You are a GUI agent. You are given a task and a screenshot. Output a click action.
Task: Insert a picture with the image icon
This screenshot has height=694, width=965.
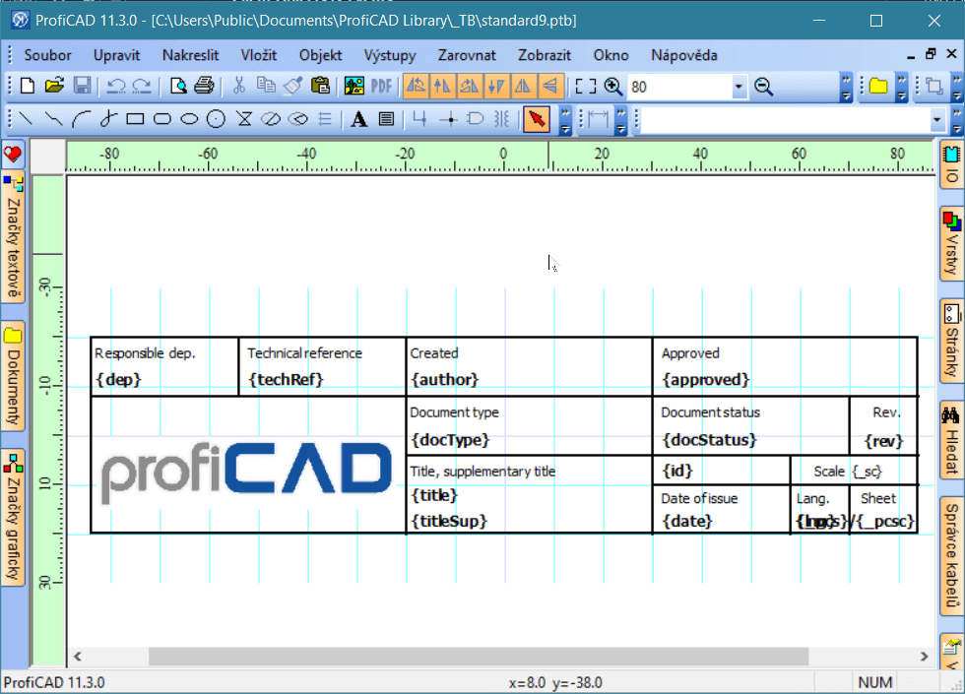[x=354, y=87]
